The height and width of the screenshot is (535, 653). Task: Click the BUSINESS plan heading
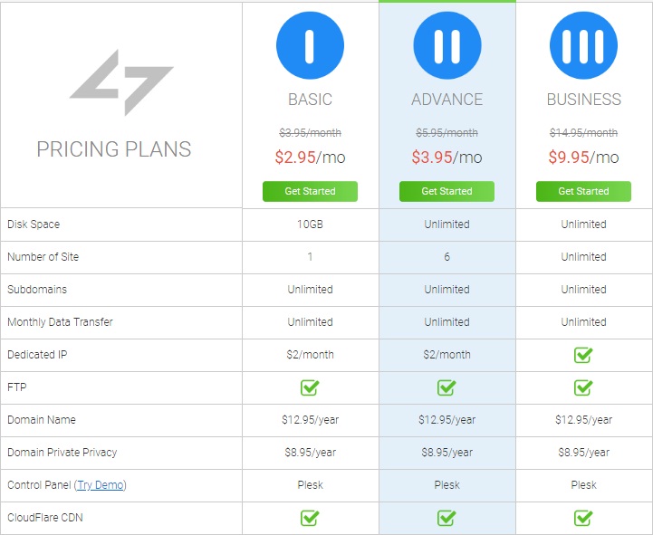[583, 100]
